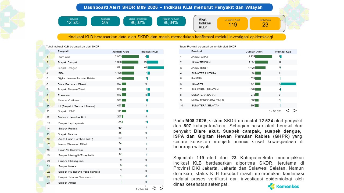Viewport: 344px width, 193px height.
Task: Sort disease table by Penyakit column header
Action: pos(63,51)
